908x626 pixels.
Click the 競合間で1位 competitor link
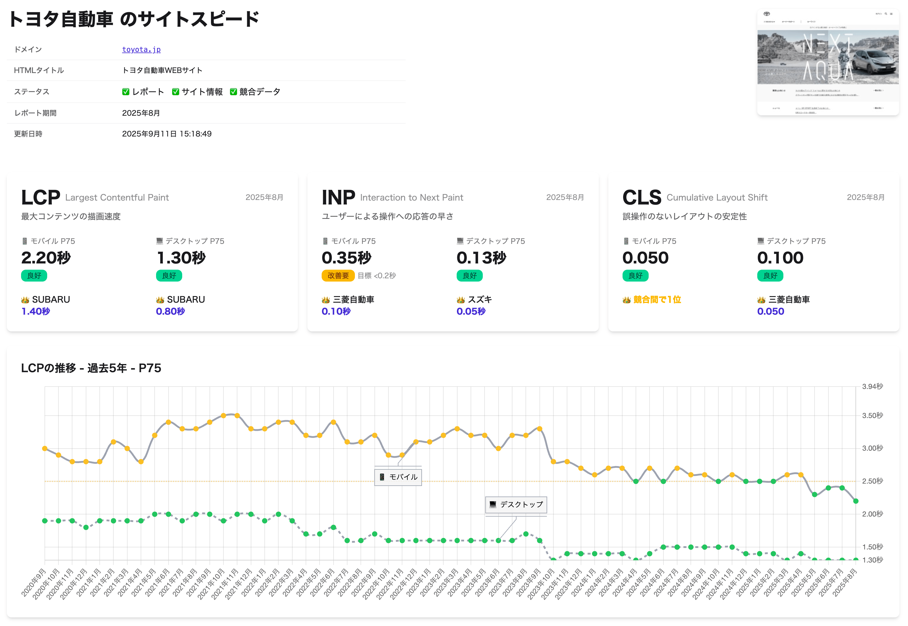point(656,299)
